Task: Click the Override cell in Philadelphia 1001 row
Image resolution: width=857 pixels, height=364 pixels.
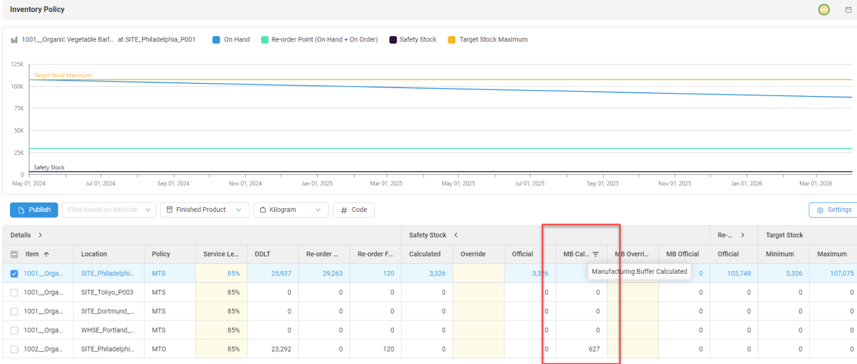Action: coord(479,273)
